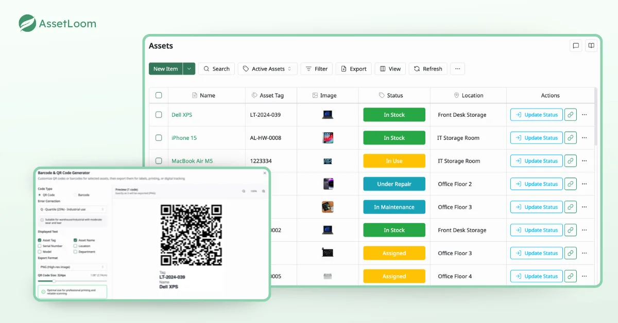The width and height of the screenshot is (618, 323).
Task: Check the Location displayed text checkbox
Action: 75,246
